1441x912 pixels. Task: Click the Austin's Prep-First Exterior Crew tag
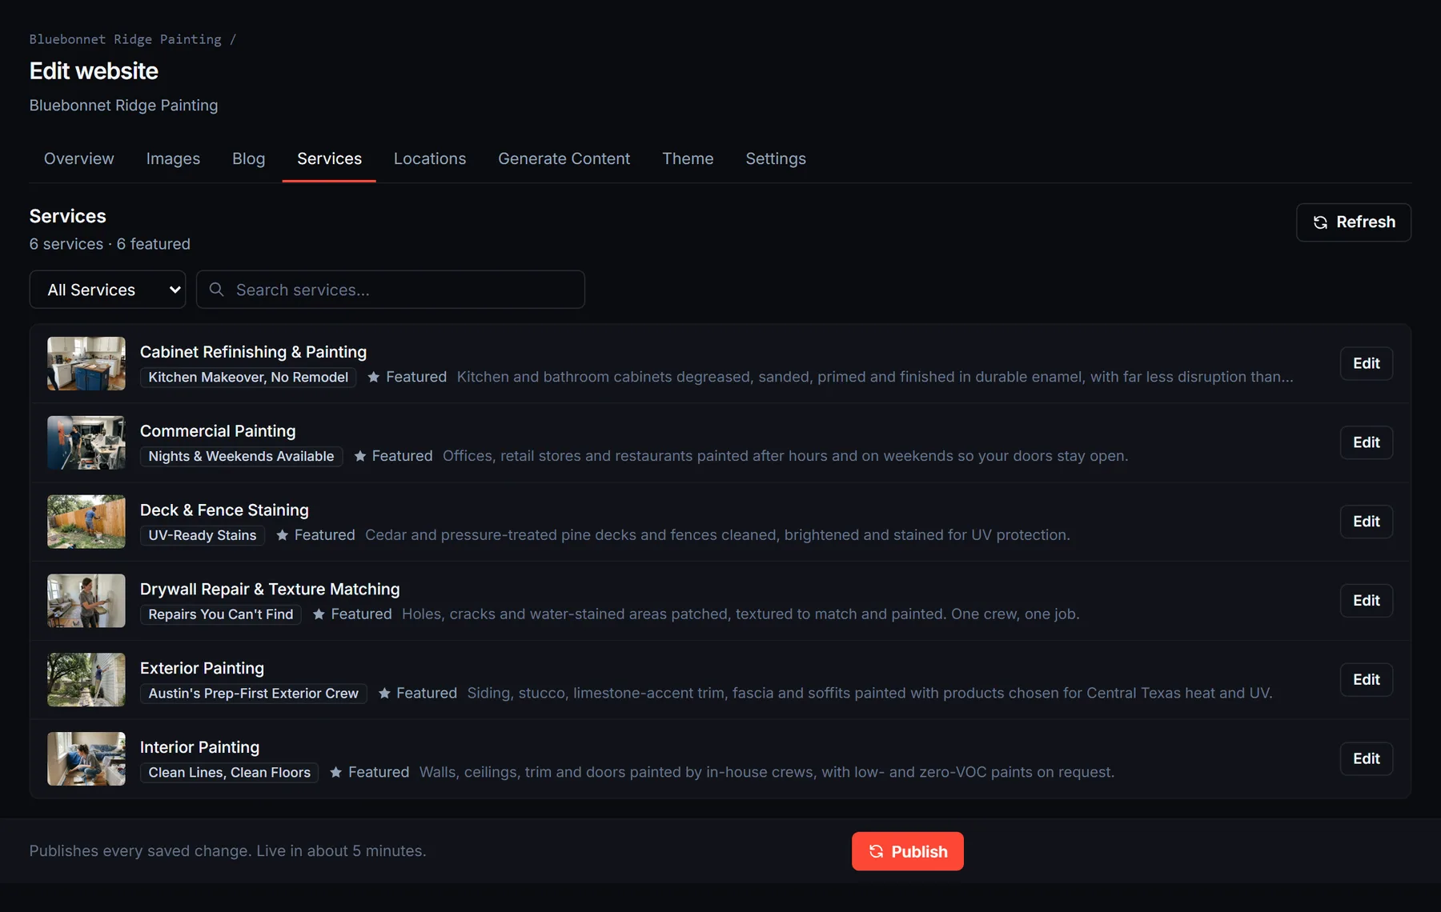pos(254,693)
